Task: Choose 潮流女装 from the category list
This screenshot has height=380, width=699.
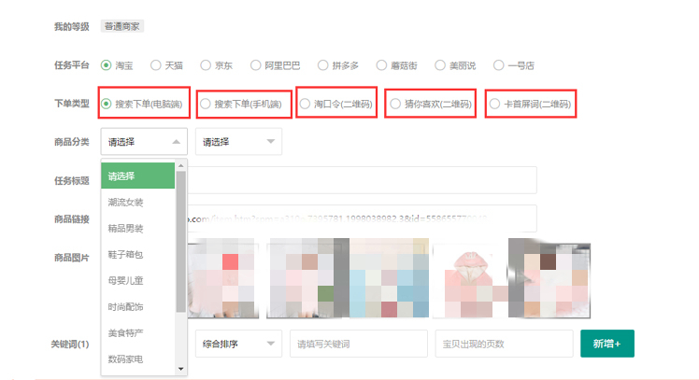Action: 126,202
